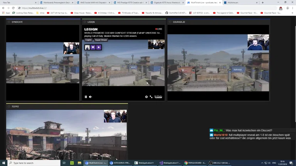296x166 pixels.
Task: Switch to OBS 23.2.1 taskbar window
Action: point(220,163)
